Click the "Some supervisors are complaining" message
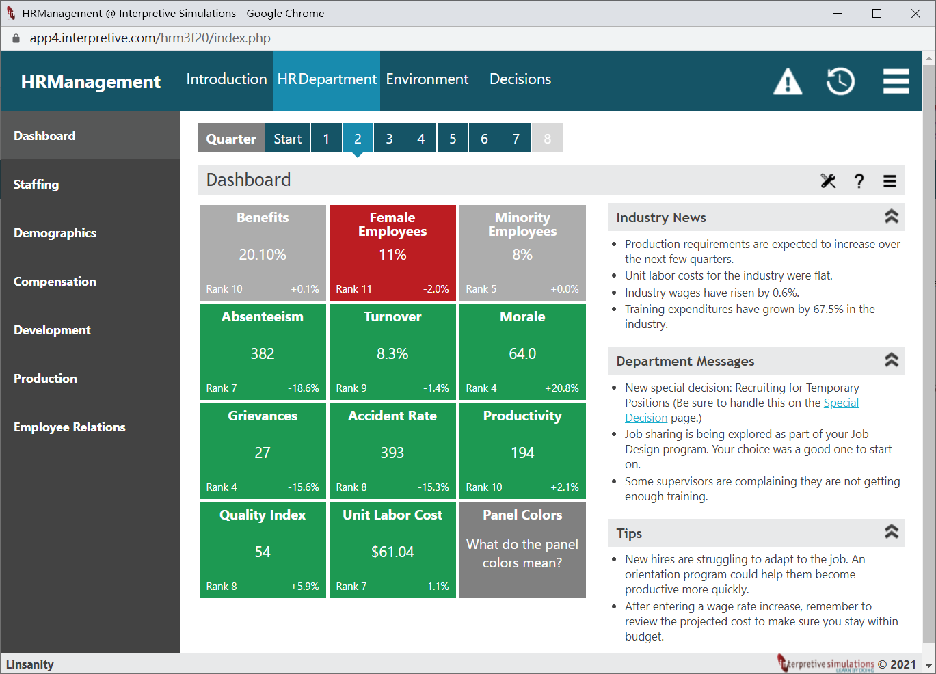Screen dimensions: 936x674 [762, 489]
